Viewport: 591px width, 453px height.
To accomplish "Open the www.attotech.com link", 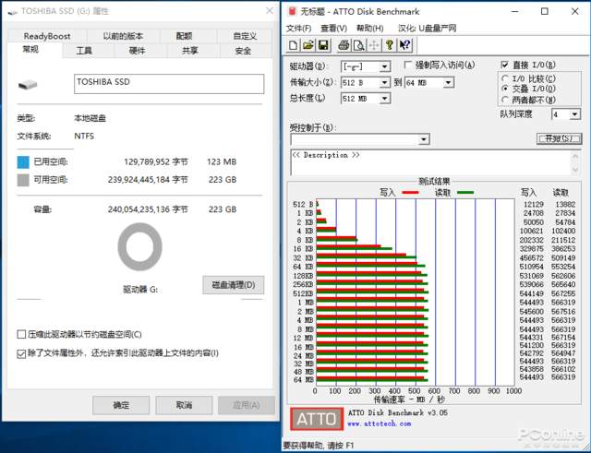I will 380,423.
